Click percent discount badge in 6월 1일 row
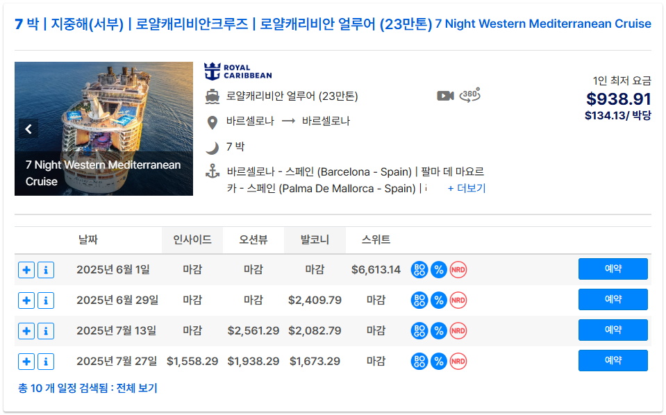 [439, 270]
